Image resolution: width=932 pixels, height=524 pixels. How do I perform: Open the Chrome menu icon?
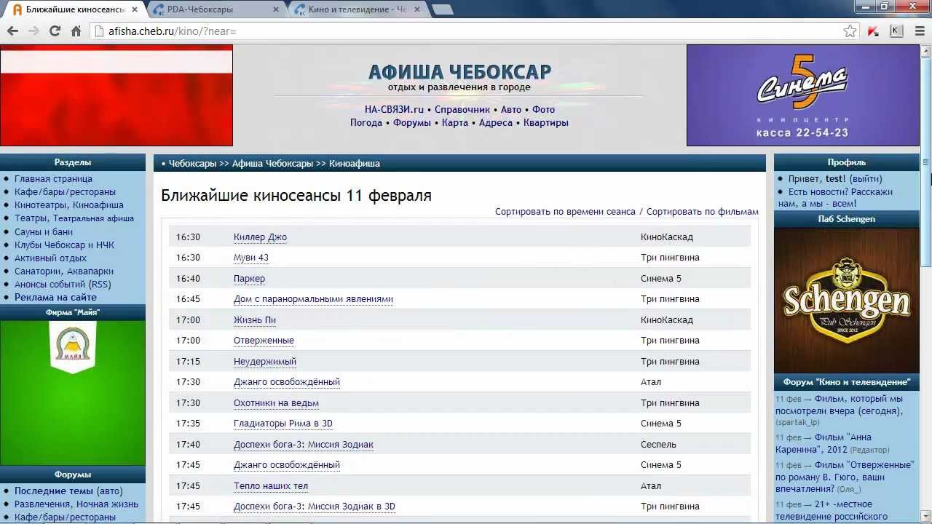(920, 31)
